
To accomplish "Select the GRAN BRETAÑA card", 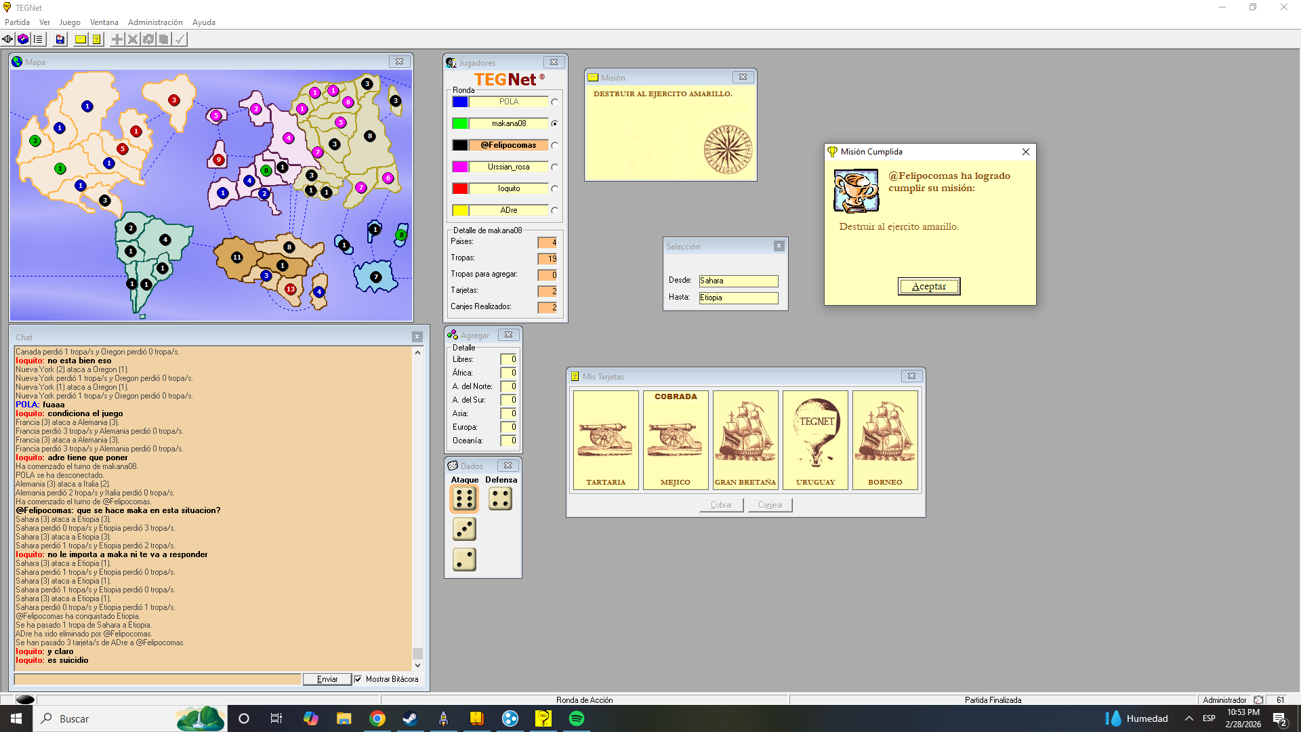I will [x=745, y=440].
